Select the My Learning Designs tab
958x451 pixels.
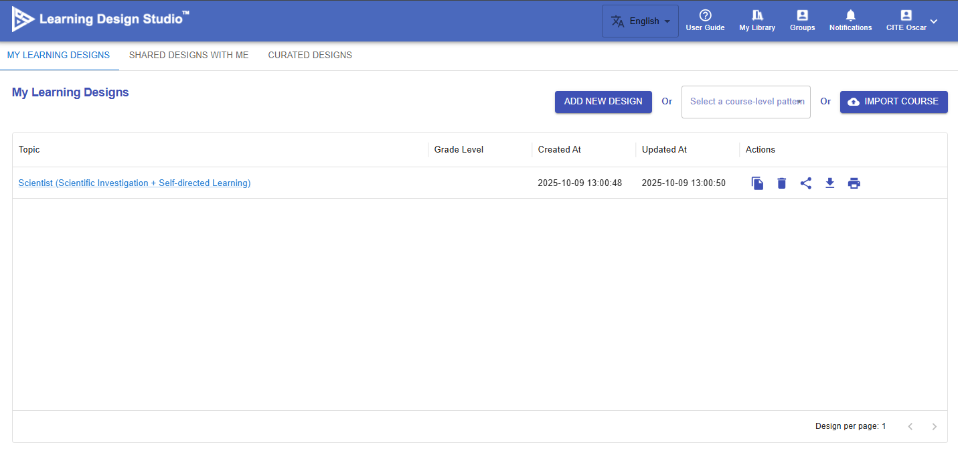tap(58, 56)
